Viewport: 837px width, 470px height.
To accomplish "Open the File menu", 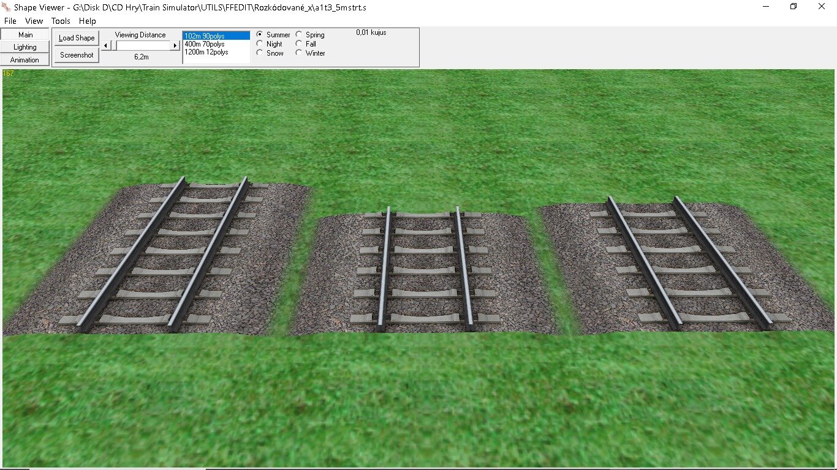I will [x=10, y=21].
